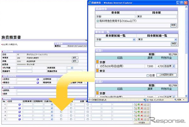Tick row 1's checkbox just before the 金額 field
Image resolution: width=189 pixels, height=127 pixels.
tap(71, 104)
